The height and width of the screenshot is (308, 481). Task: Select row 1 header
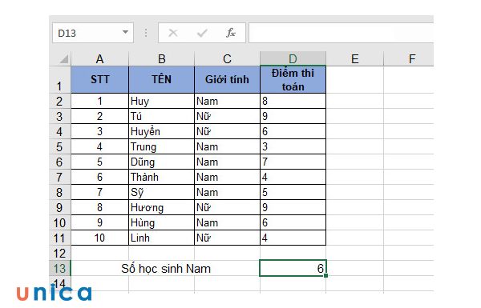[60, 80]
